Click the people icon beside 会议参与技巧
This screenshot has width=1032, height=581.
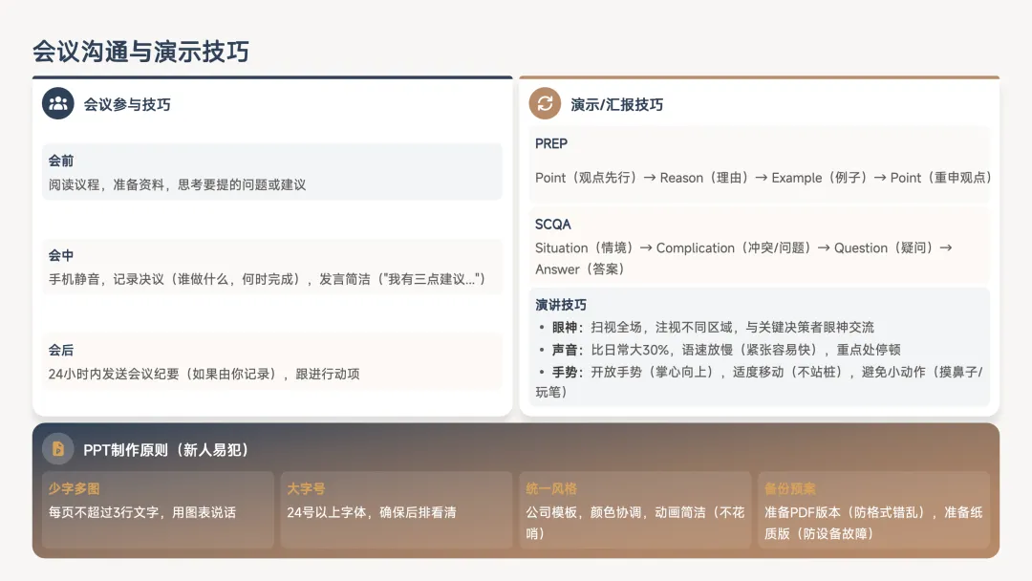[x=58, y=103]
